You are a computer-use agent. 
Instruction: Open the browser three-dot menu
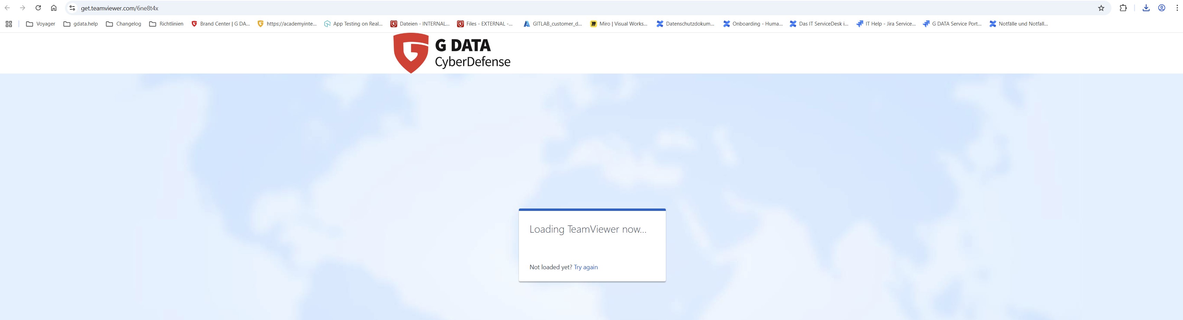pyautogui.click(x=1177, y=8)
